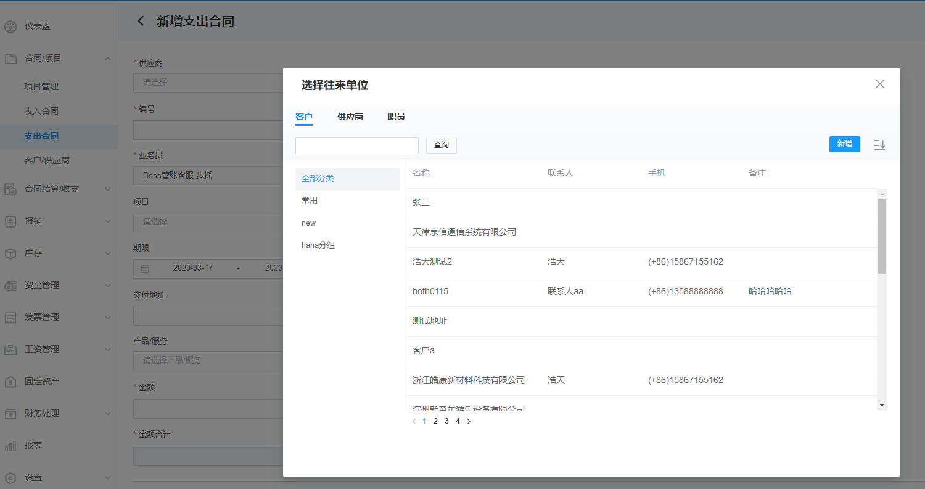
Task: Click the calendar icon in 期限 field
Action: [145, 269]
